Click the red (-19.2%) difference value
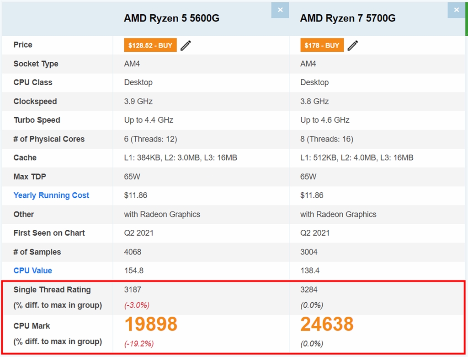 click(139, 344)
